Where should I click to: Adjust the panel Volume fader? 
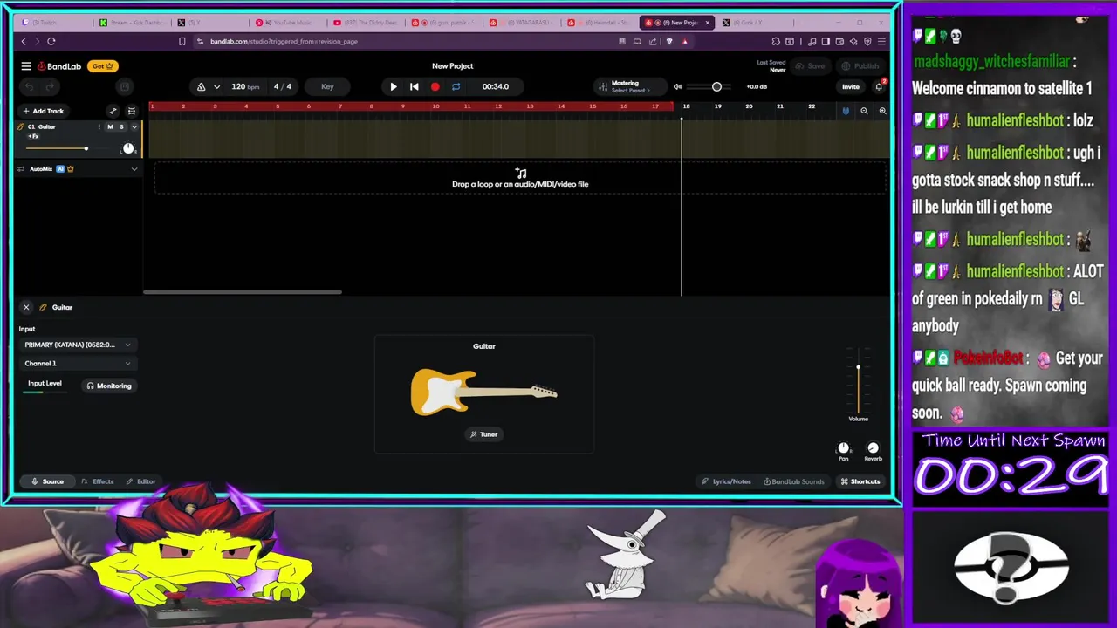coord(859,381)
